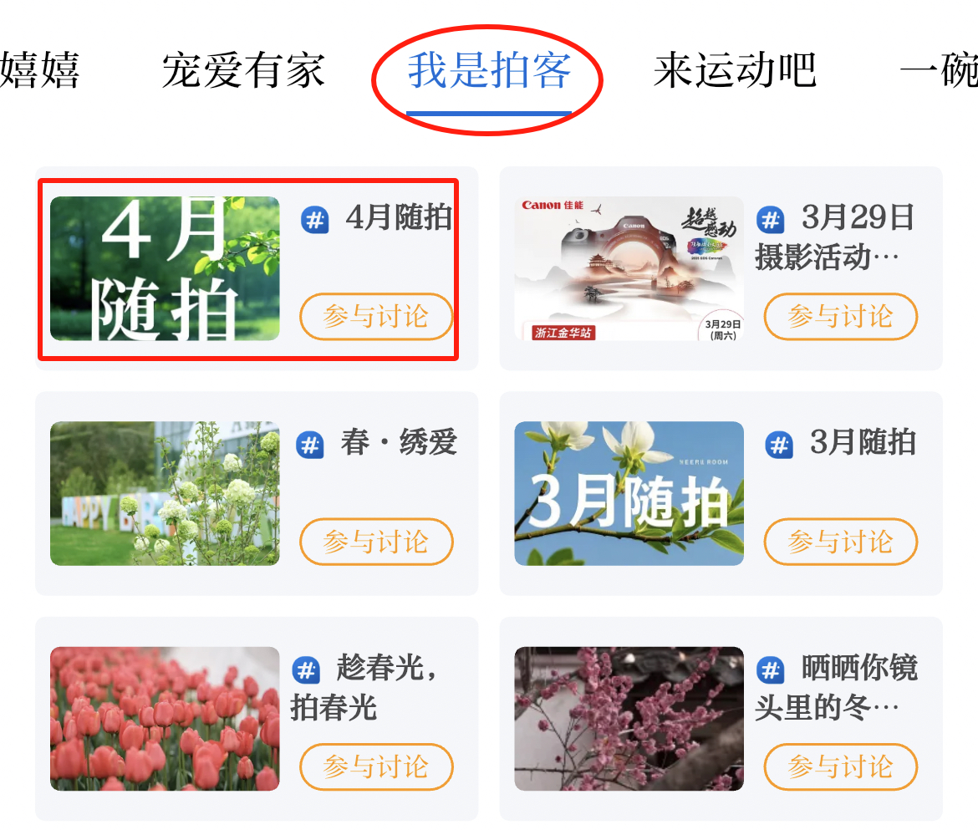This screenshot has height=830, width=978.
Task: Open the red tulips photo thumbnail
Action: [165, 719]
